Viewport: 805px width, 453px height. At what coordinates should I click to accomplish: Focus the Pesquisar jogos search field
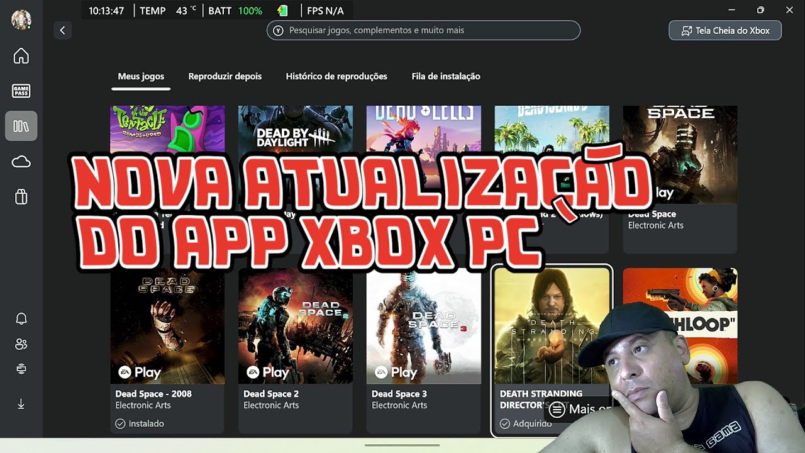(x=423, y=30)
